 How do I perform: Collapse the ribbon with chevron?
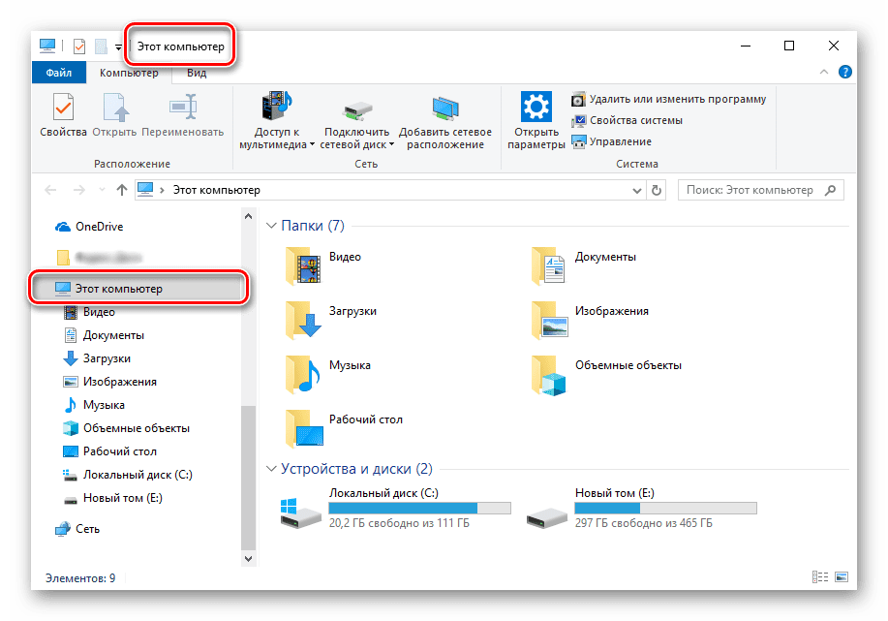(x=824, y=72)
